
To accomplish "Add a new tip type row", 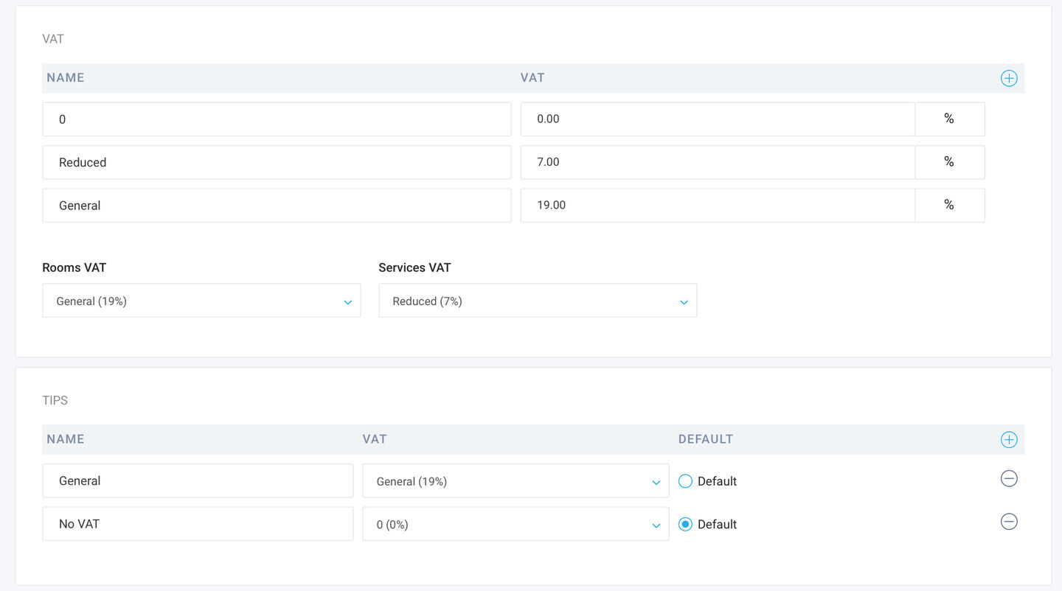I will pyautogui.click(x=1009, y=440).
